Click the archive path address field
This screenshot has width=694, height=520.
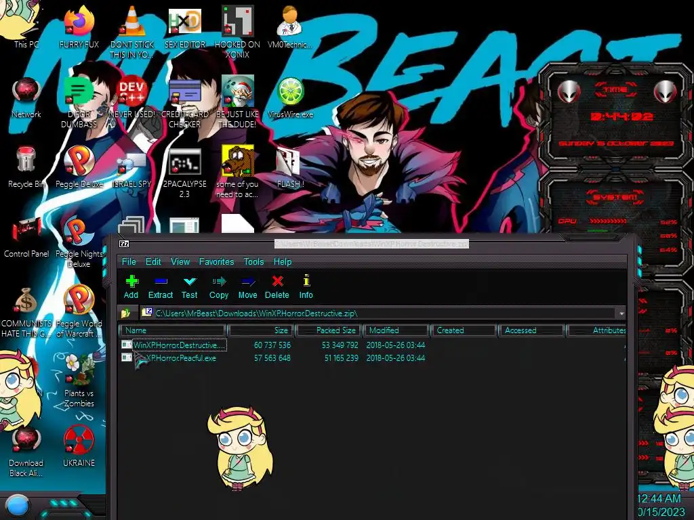coord(378,313)
